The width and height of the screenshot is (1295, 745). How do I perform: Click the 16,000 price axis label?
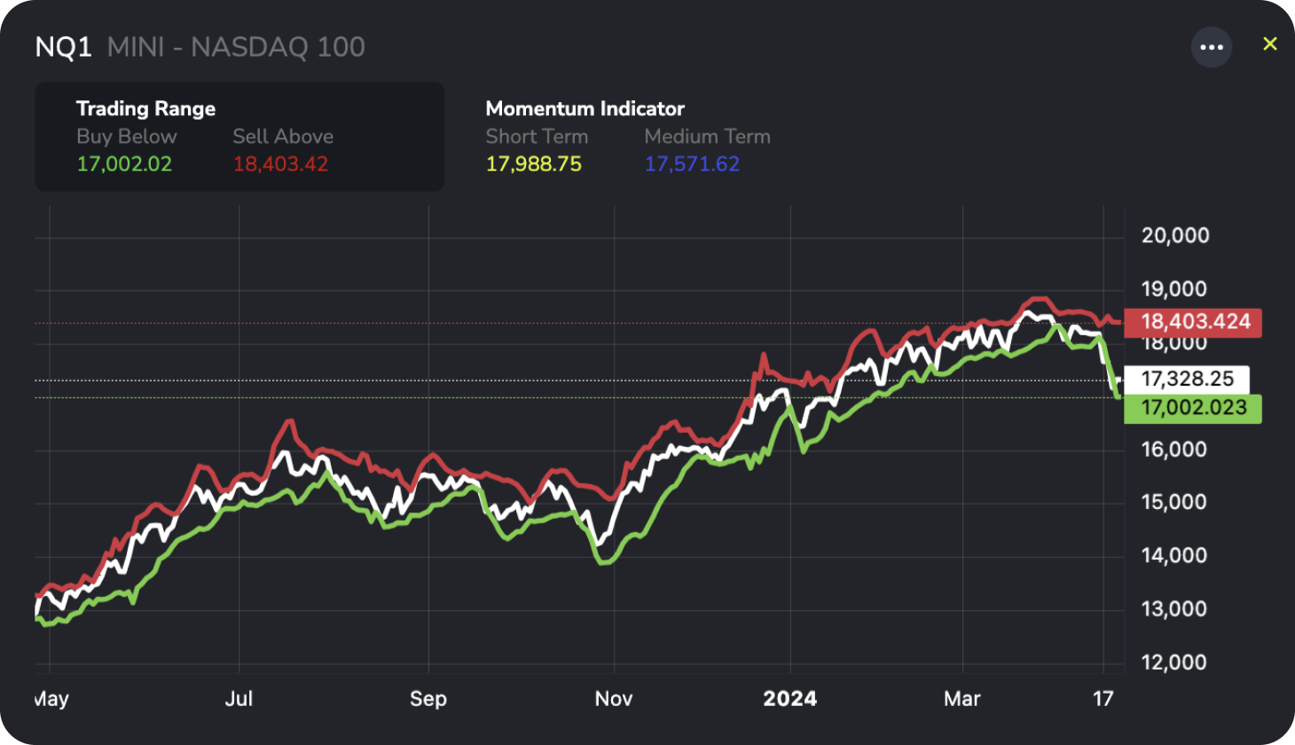[1174, 450]
